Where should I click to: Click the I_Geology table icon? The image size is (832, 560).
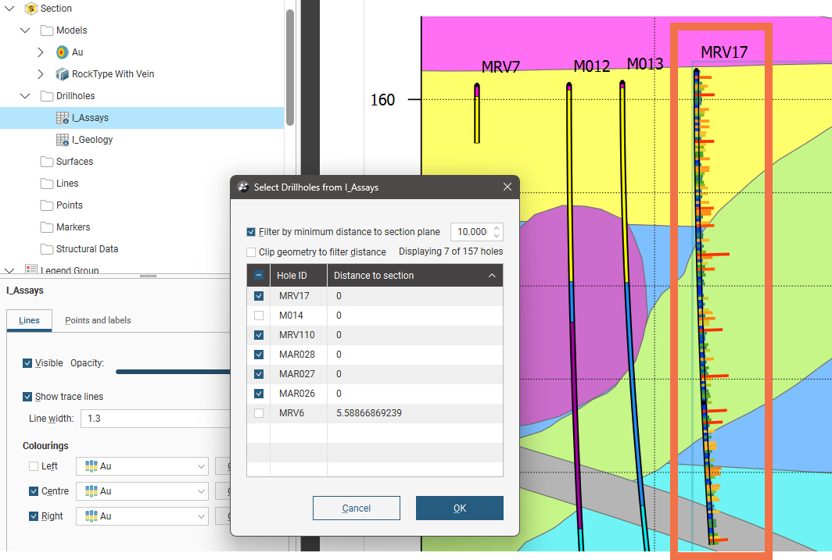63,140
